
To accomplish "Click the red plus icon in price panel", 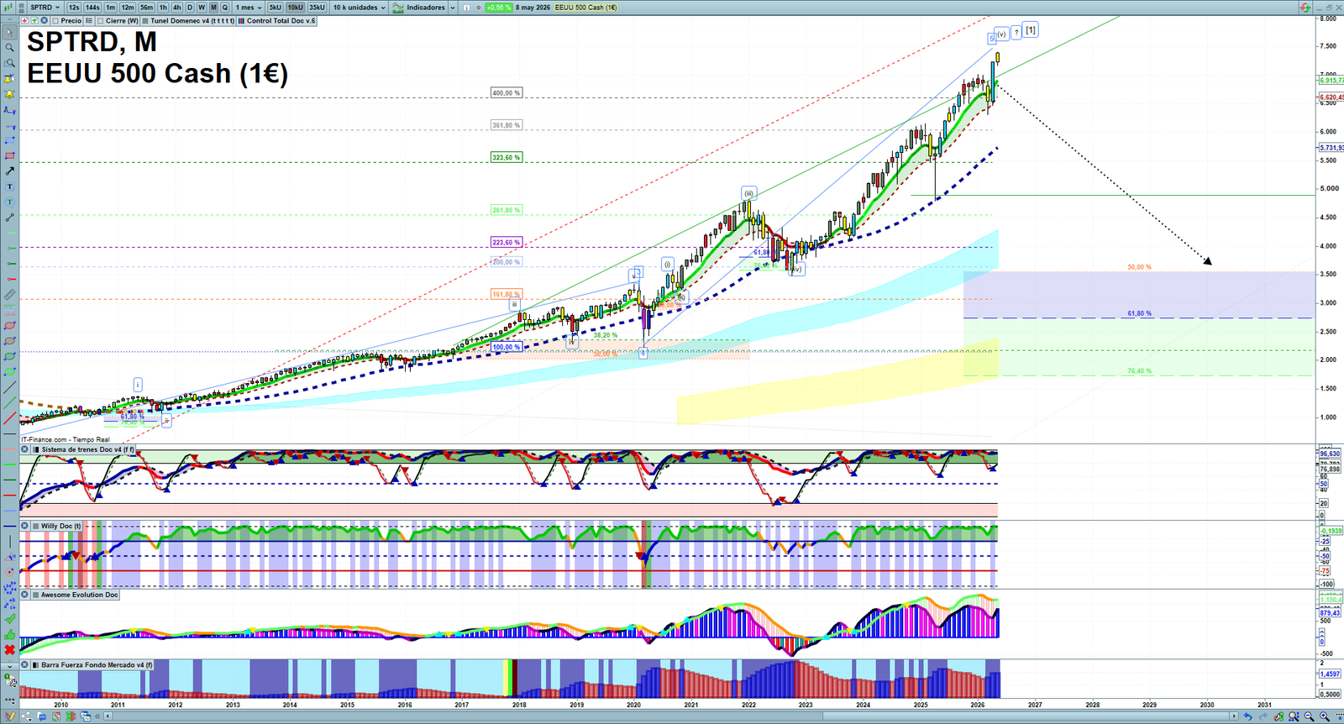I will click(x=25, y=21).
